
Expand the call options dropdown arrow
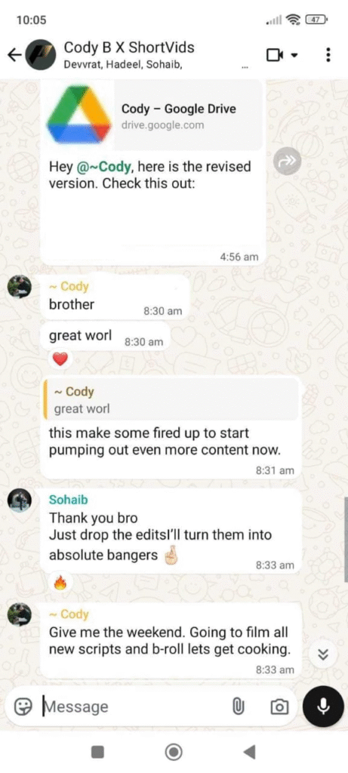[294, 55]
